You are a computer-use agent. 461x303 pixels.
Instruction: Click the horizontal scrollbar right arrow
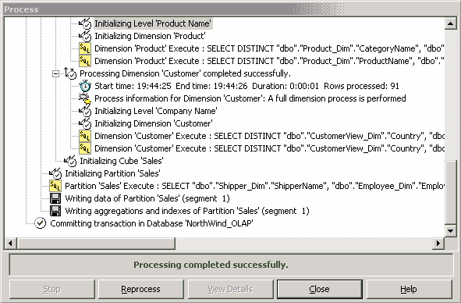pos(438,244)
